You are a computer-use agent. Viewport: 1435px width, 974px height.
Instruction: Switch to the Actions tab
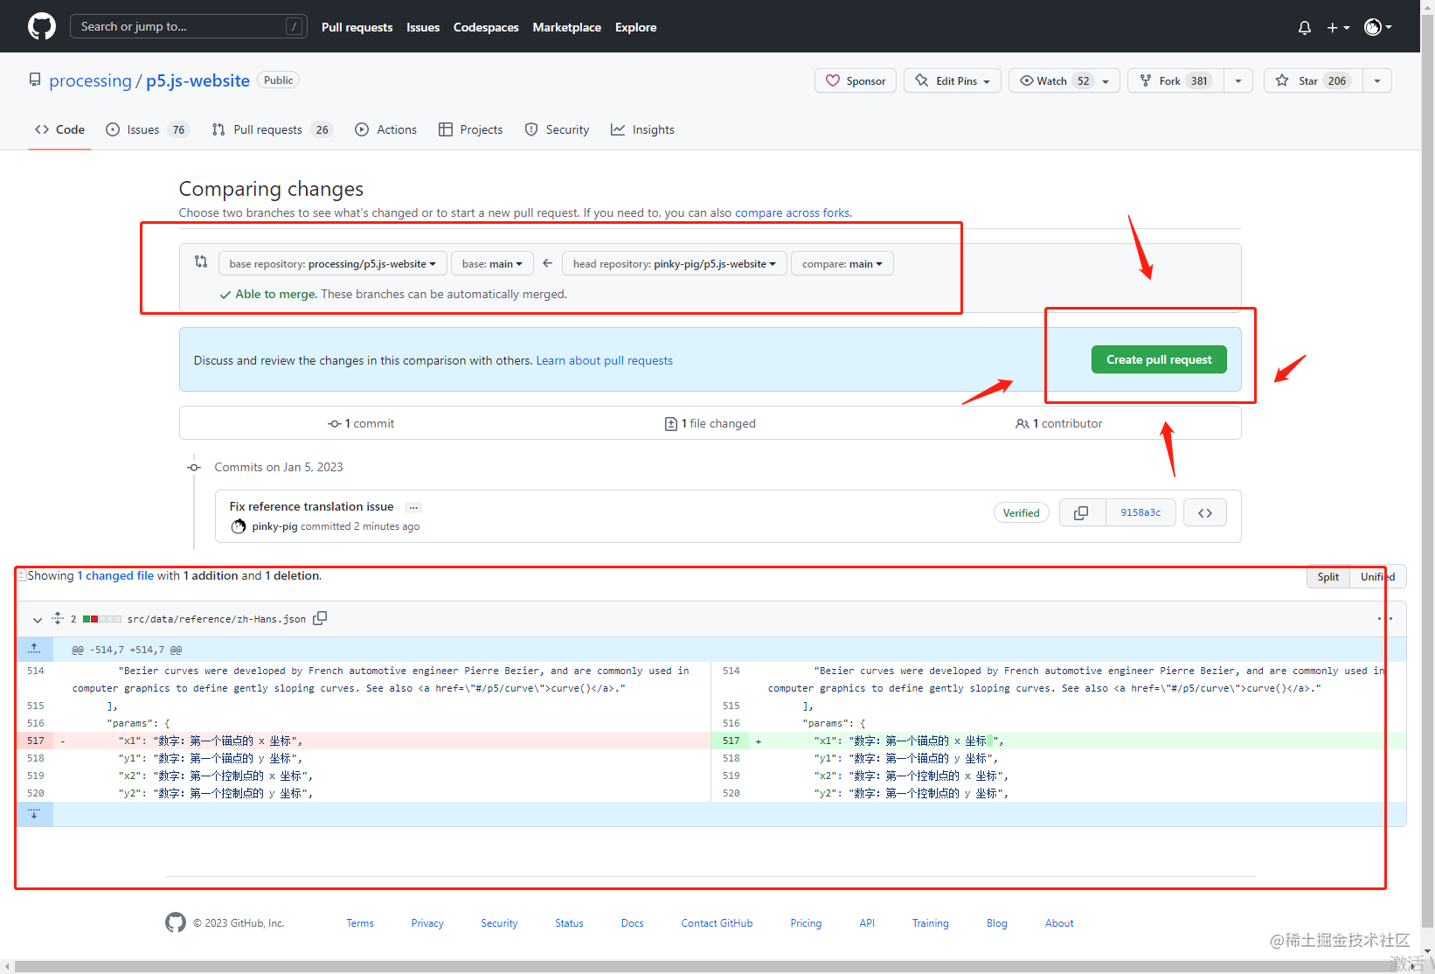click(x=385, y=129)
